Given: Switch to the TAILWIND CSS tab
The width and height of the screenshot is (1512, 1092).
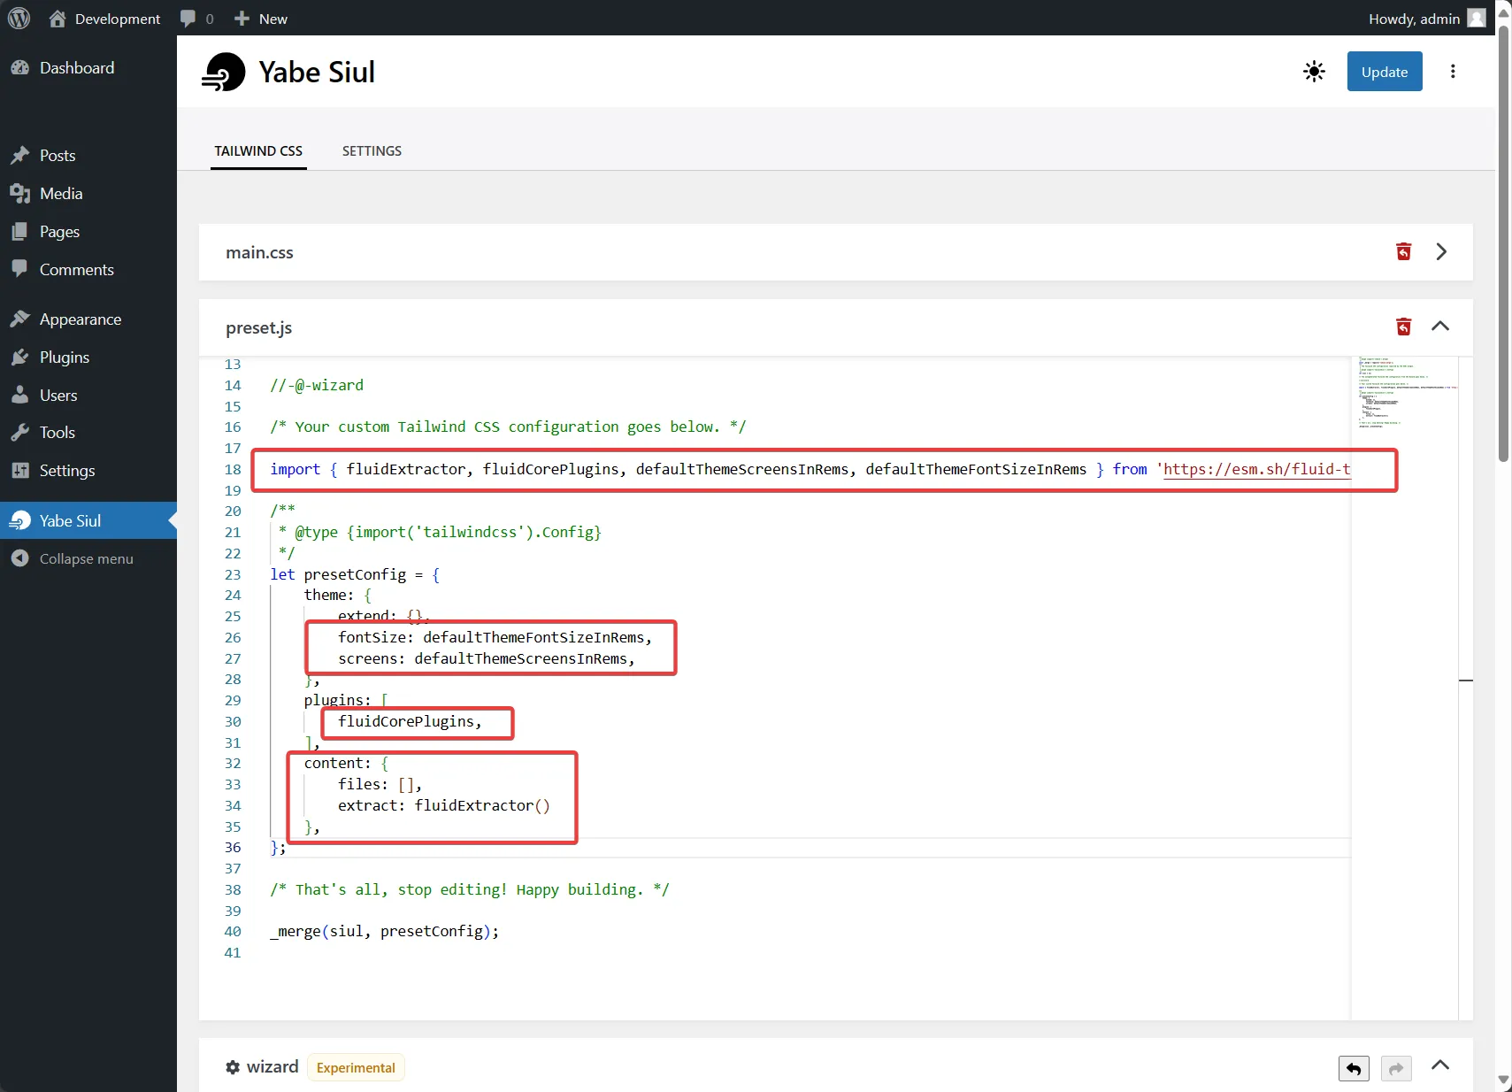Looking at the screenshot, I should [258, 151].
